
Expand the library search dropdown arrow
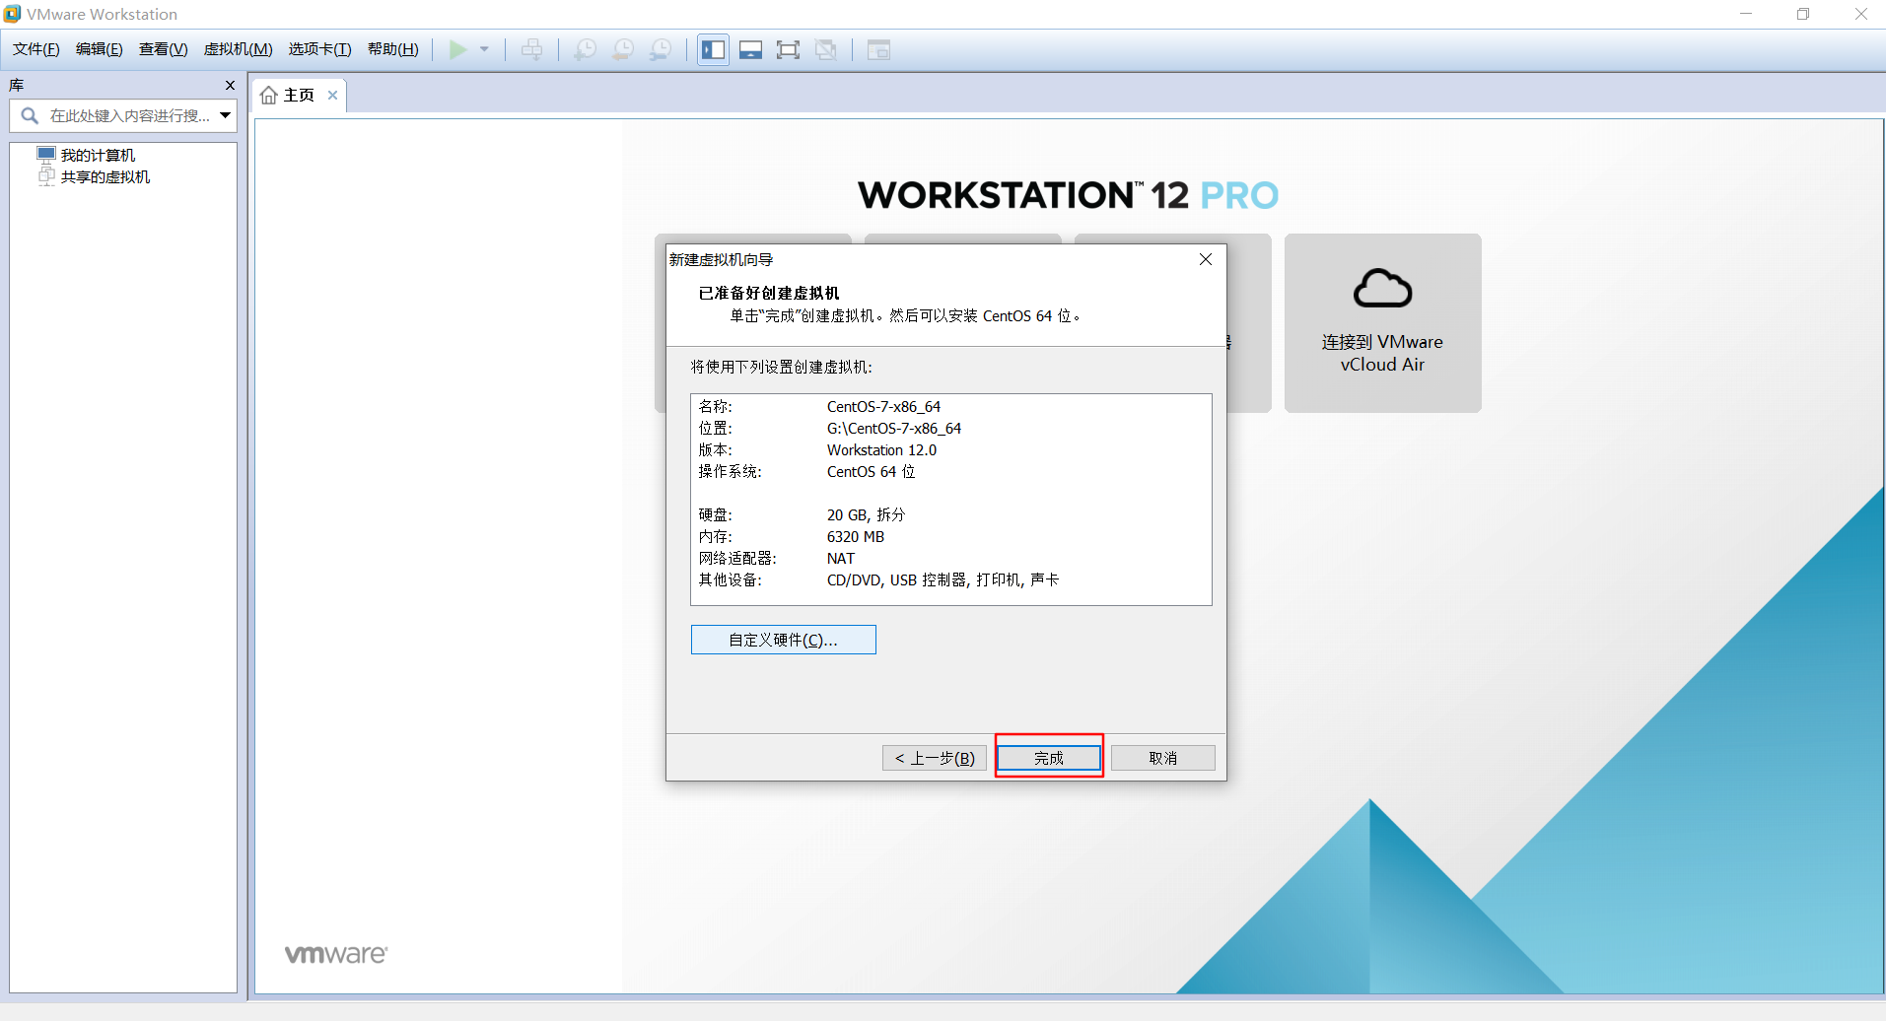point(226,116)
